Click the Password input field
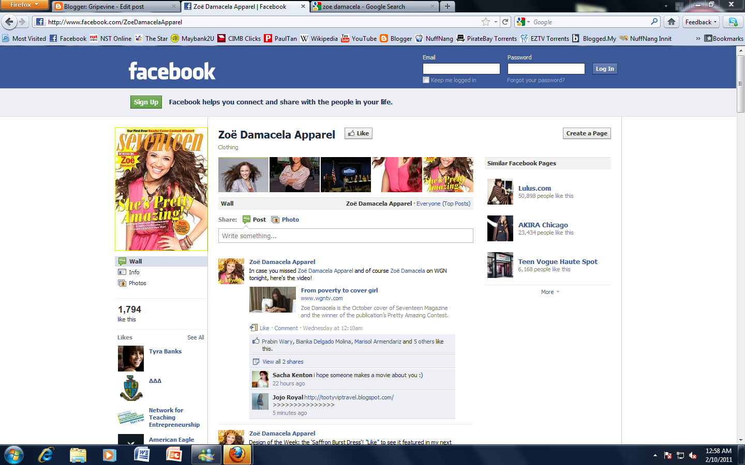 [x=546, y=69]
